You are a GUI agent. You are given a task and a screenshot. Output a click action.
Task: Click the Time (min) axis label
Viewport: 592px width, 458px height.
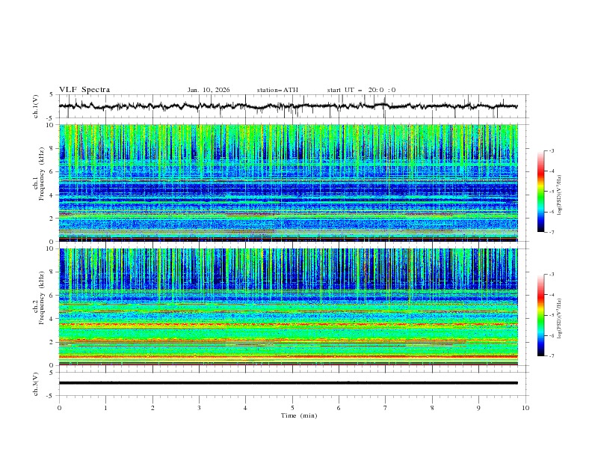click(x=297, y=415)
